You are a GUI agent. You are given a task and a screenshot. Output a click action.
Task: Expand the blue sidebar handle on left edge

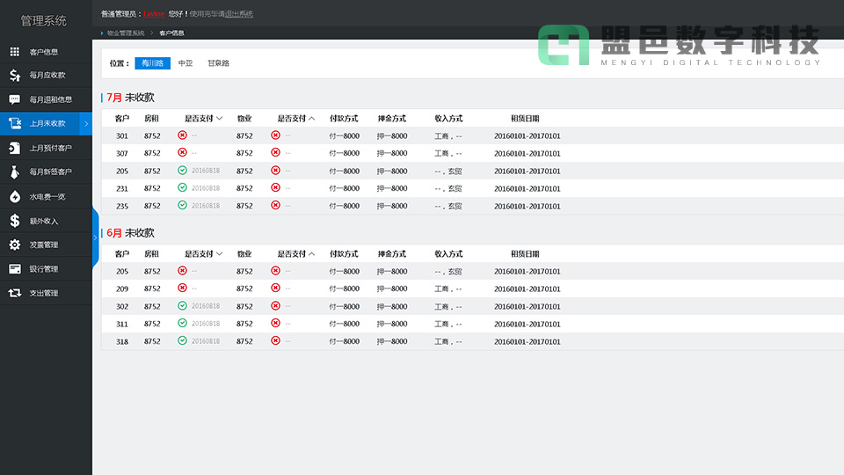tap(95, 237)
